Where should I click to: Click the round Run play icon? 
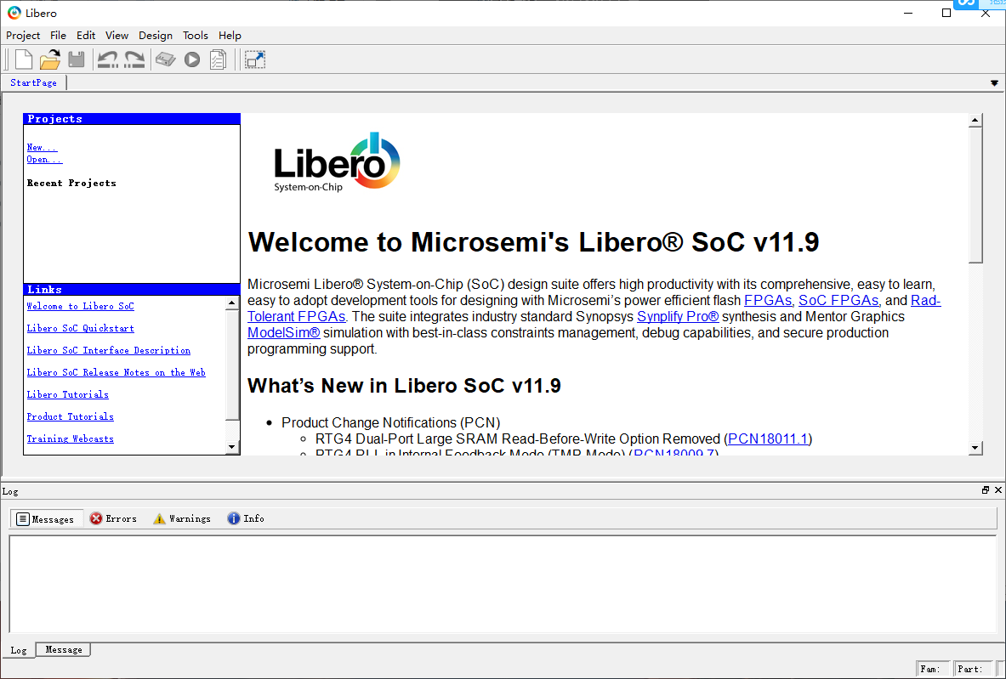point(192,59)
